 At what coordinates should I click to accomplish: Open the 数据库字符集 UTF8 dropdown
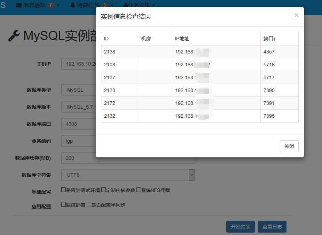tap(128, 175)
